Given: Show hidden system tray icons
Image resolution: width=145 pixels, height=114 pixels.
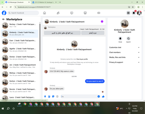Looking at the screenshot, I should (126, 109).
